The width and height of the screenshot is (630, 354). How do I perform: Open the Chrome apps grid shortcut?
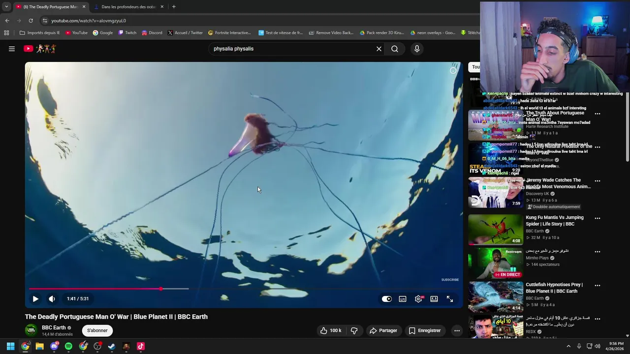click(6, 33)
